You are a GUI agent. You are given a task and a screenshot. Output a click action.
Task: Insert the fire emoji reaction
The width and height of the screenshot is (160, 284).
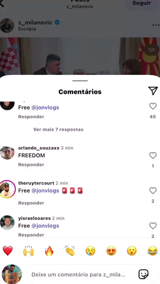(x=49, y=251)
